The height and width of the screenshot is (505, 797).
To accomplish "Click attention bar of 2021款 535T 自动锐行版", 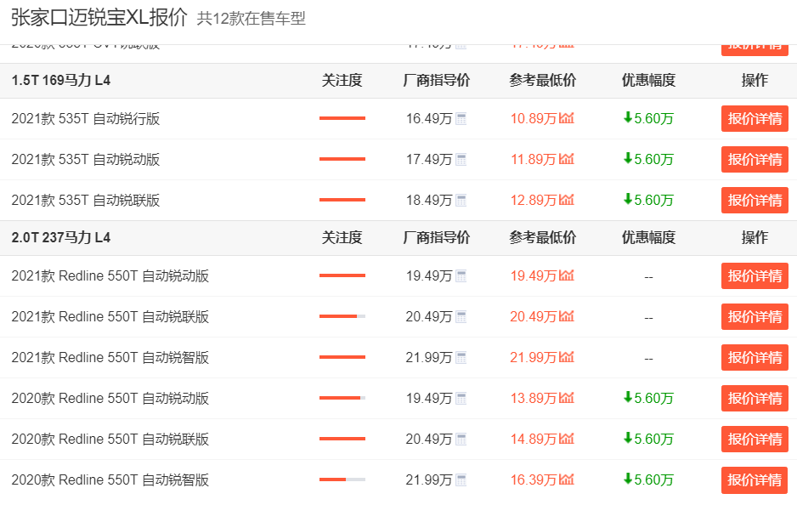I will click(342, 118).
